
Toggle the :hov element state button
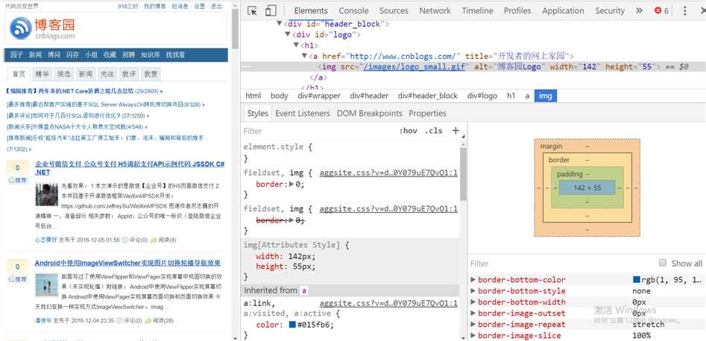click(408, 131)
